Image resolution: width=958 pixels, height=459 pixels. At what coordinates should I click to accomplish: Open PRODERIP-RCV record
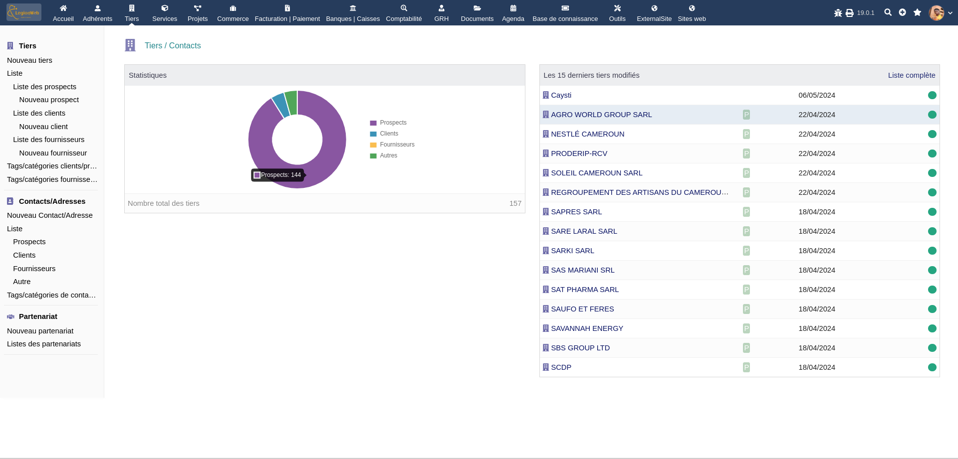click(579, 153)
